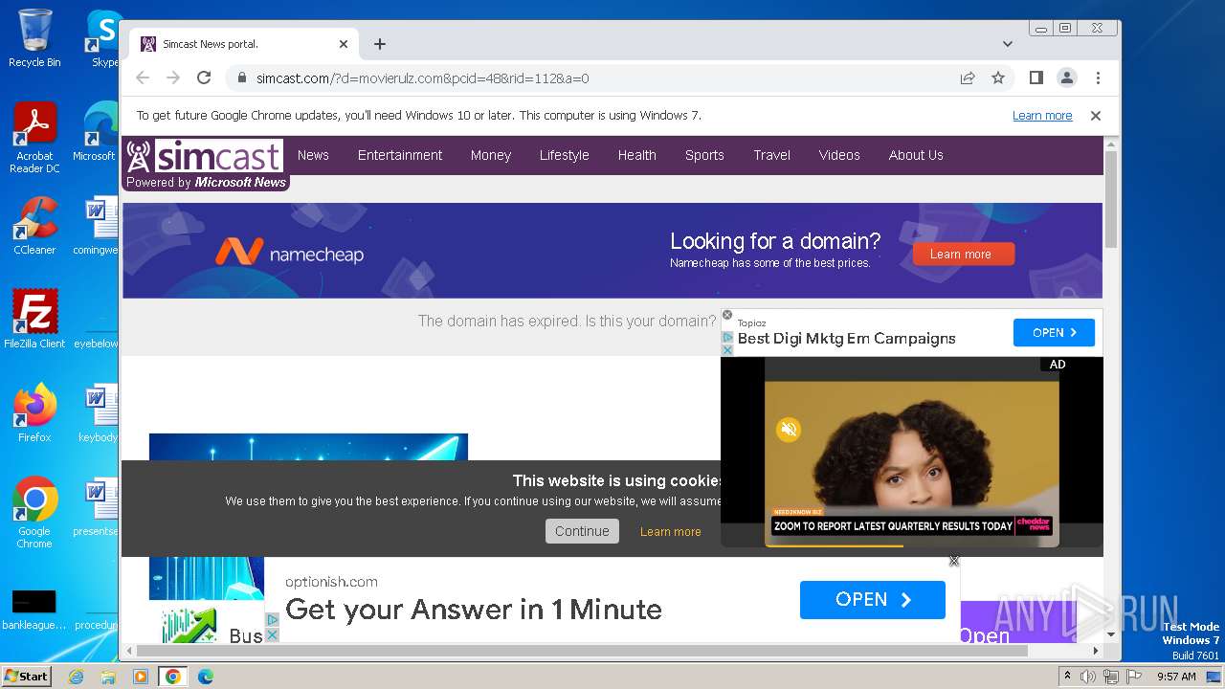This screenshot has height=689, width=1225.
Task: Click the AdChoices icon on bottom ad
Action: 272,620
